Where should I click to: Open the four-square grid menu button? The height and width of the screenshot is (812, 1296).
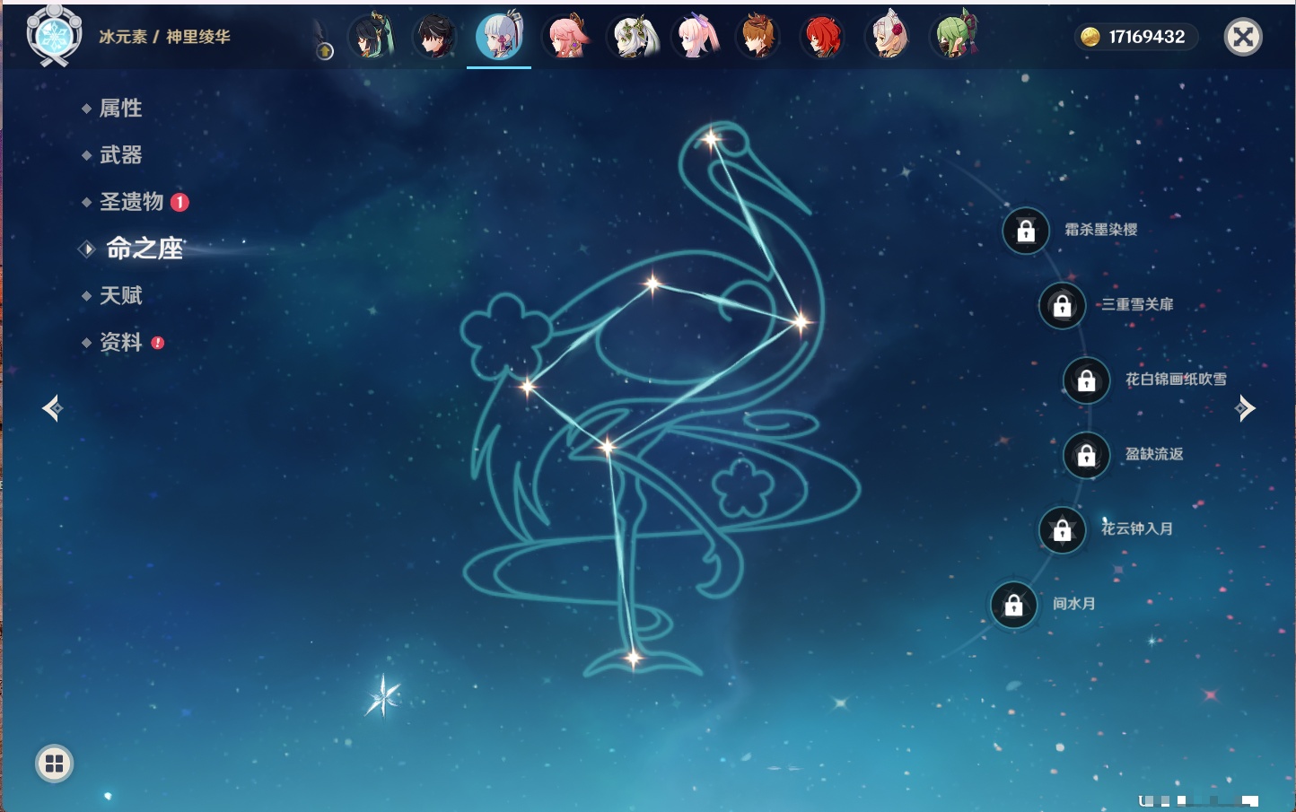[54, 764]
